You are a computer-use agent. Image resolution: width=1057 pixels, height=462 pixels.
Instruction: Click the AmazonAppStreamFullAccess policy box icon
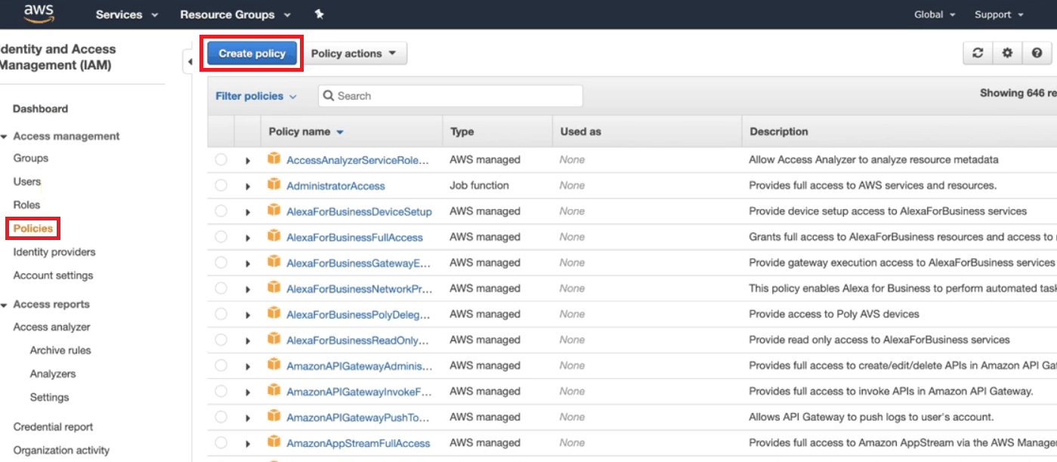click(274, 442)
